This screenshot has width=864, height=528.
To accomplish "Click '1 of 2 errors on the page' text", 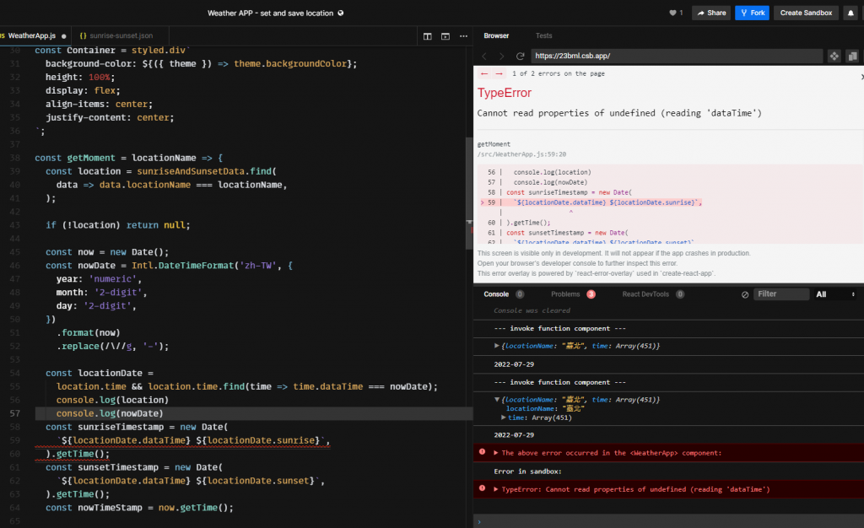I will (x=559, y=73).
